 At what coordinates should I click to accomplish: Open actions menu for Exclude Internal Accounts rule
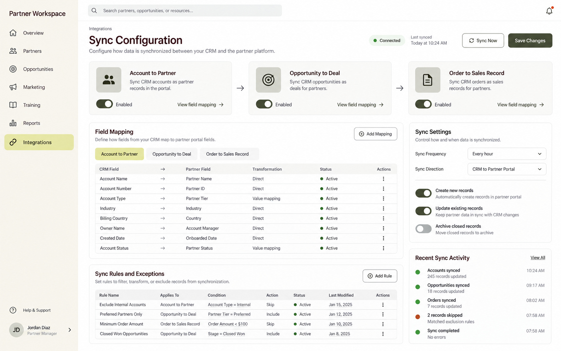[383, 305]
